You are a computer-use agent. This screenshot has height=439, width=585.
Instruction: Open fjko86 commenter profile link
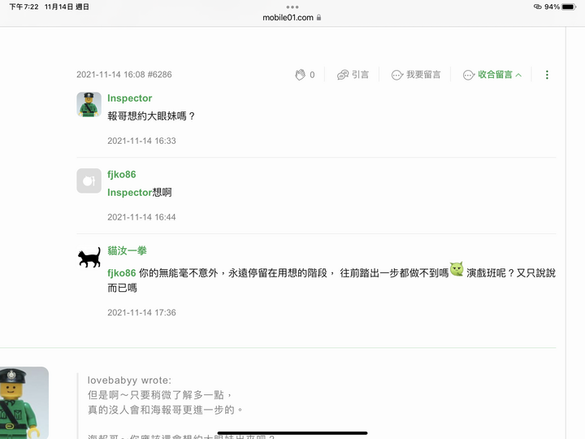tap(122, 174)
